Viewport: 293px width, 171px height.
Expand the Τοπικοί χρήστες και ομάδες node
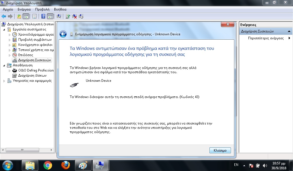tap(9, 50)
